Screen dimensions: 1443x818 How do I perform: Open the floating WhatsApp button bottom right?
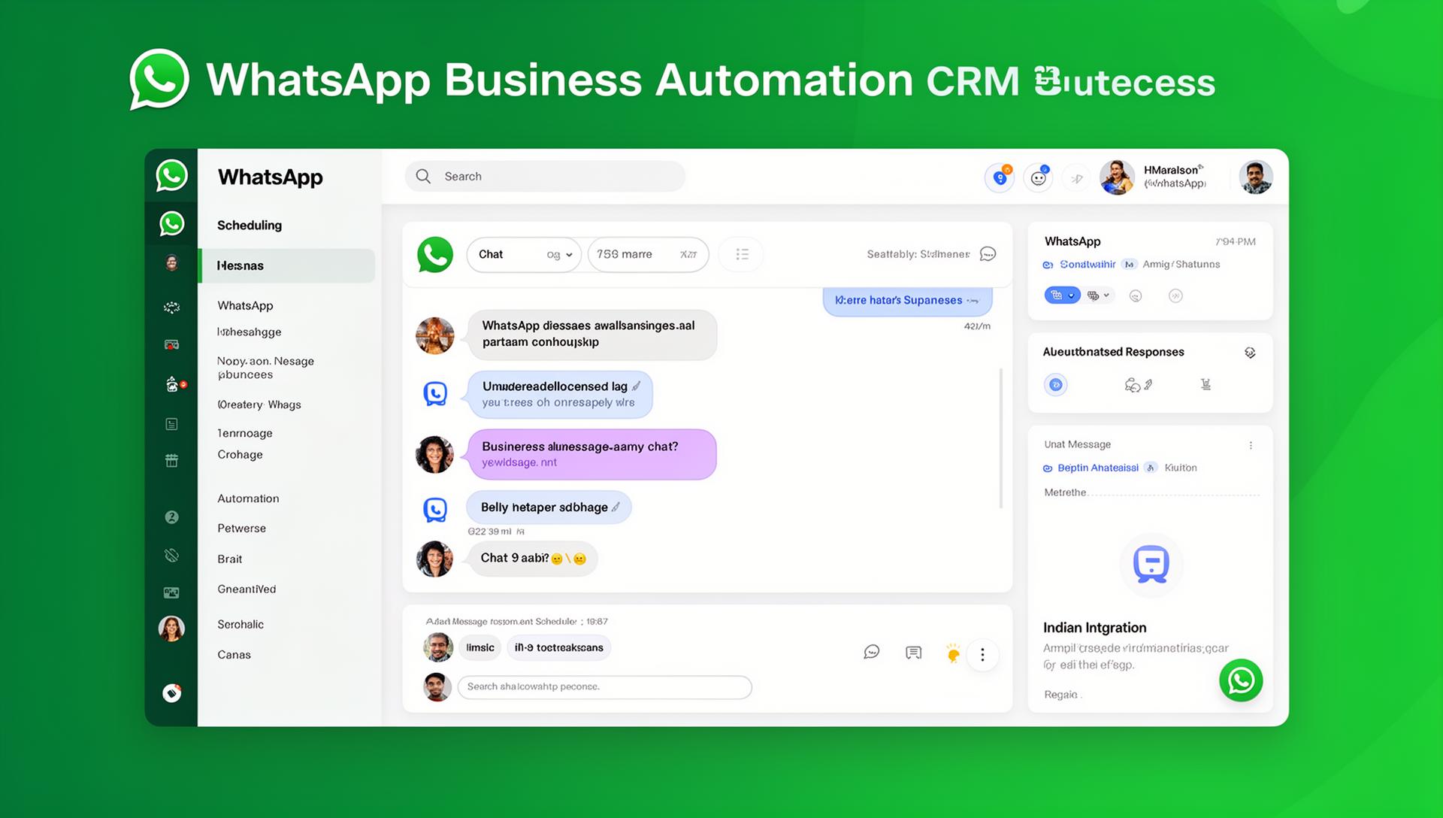(1241, 680)
